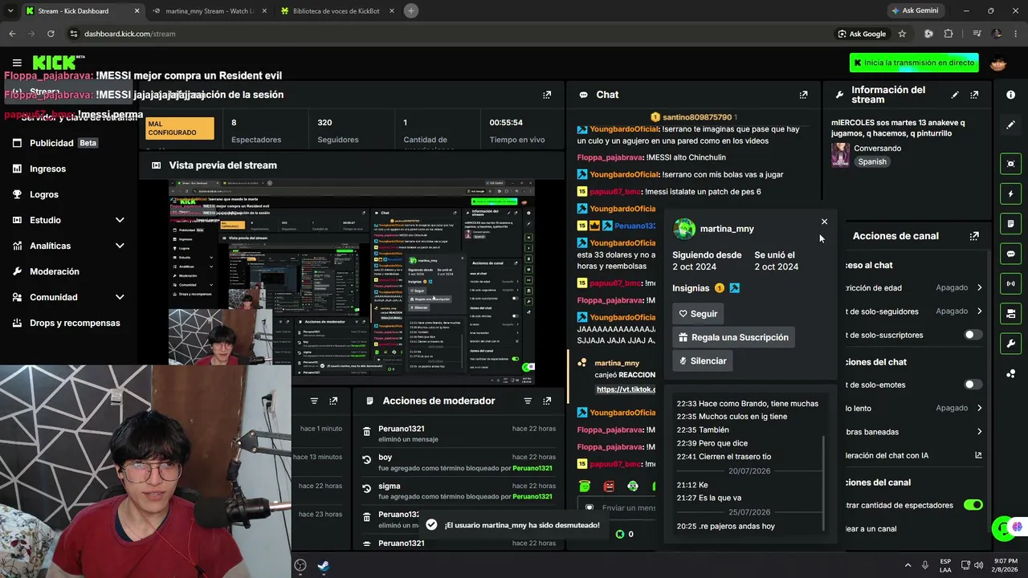Click the broadcast signal sidebar icon
Viewport: 1028px width, 578px height.
pos(1010,283)
